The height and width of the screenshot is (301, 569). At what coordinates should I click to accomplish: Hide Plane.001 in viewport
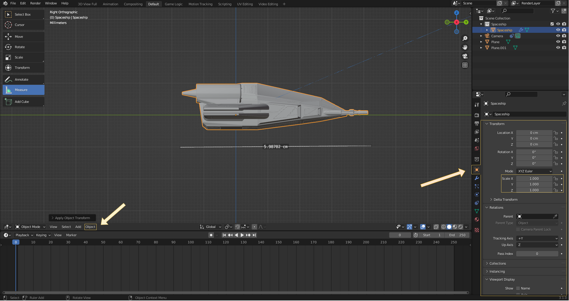[x=558, y=48]
